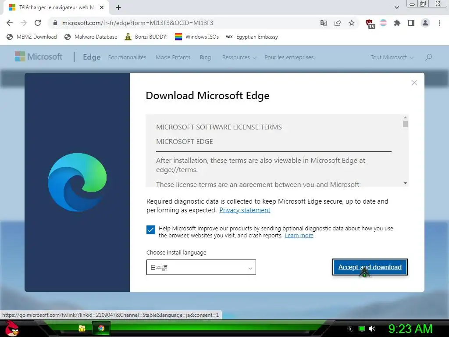The height and width of the screenshot is (337, 449).
Task: Click the striped flag extension icon
Action: click(383, 23)
